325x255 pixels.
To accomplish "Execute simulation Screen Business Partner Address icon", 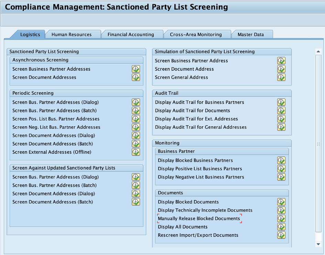I will pyautogui.click(x=281, y=61).
